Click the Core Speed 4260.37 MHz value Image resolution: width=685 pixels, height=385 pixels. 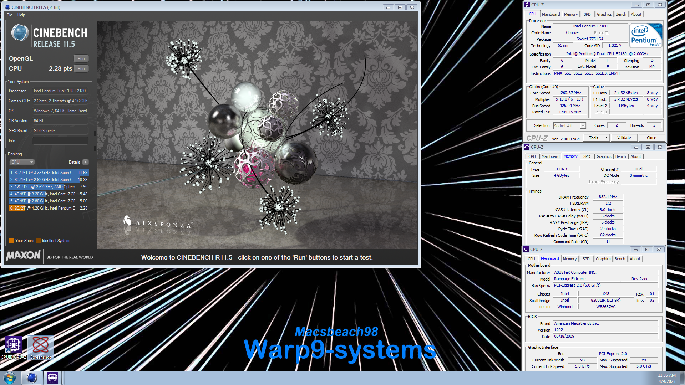pyautogui.click(x=570, y=93)
